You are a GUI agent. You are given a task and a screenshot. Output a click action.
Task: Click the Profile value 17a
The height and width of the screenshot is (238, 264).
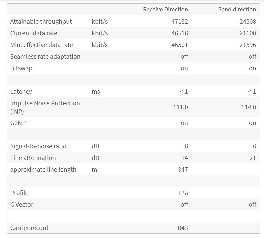coord(183,193)
